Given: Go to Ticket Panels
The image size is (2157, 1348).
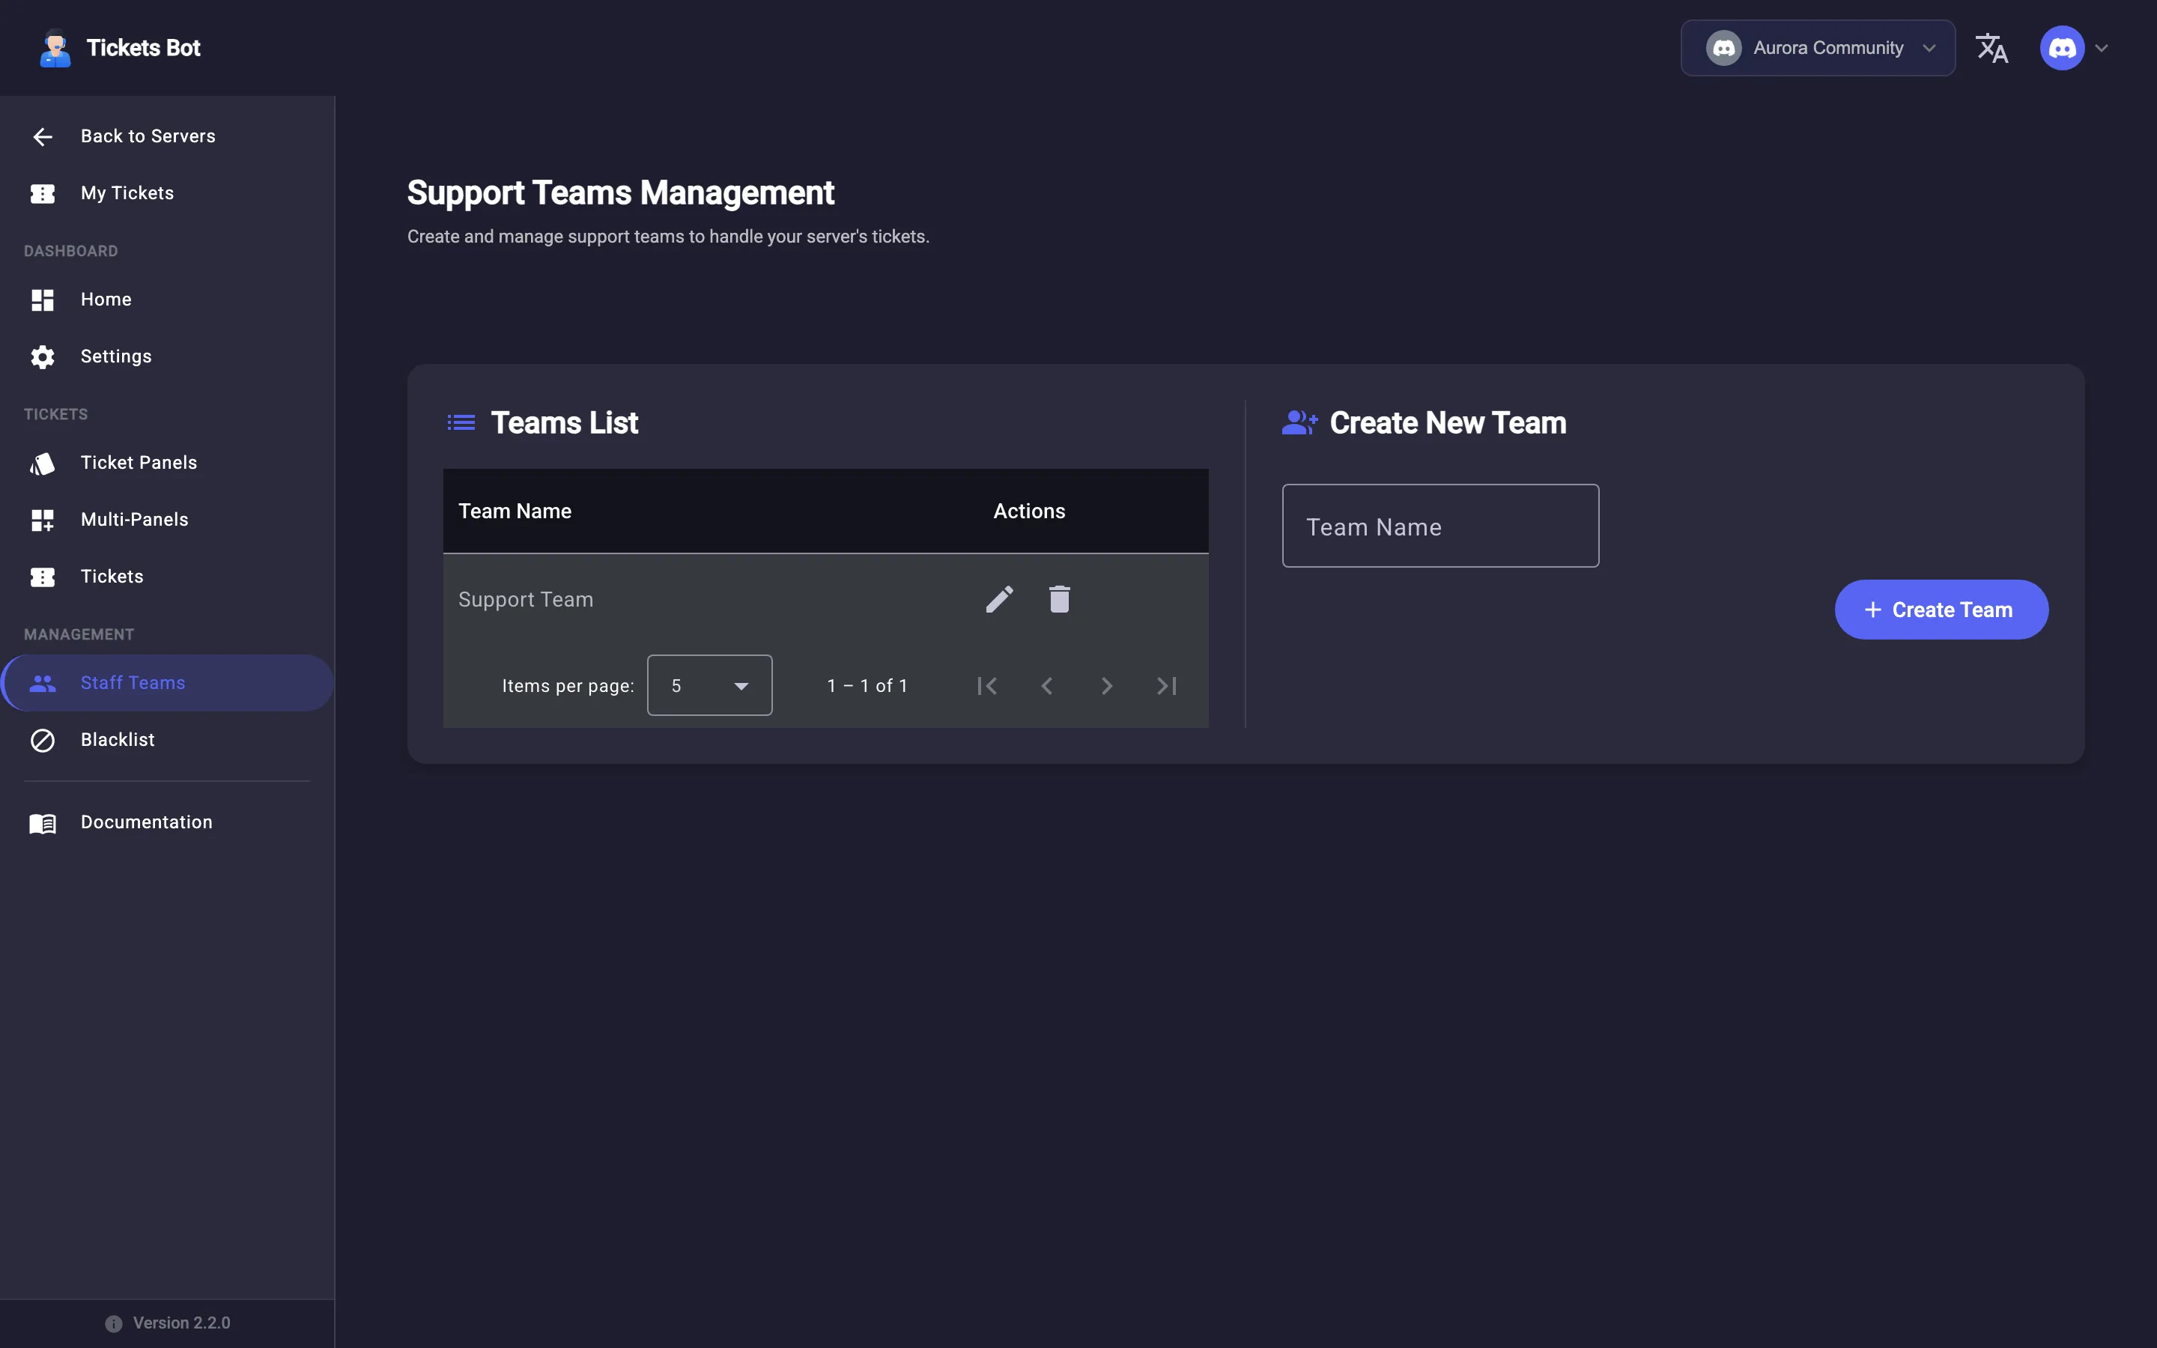Looking at the screenshot, I should click(x=168, y=463).
